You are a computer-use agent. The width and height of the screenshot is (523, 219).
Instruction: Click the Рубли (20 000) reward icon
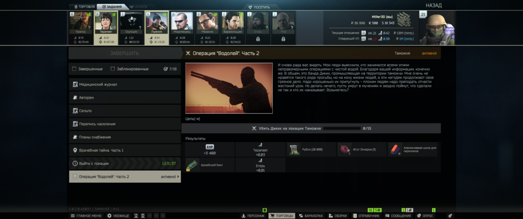294,150
